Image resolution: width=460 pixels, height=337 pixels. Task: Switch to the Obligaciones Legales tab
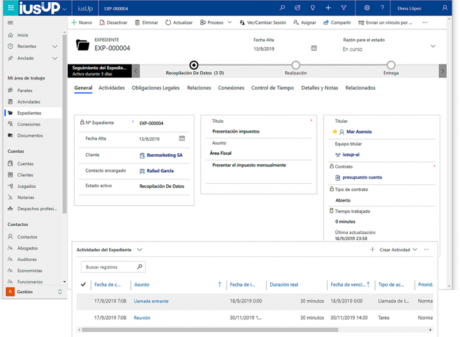point(155,88)
